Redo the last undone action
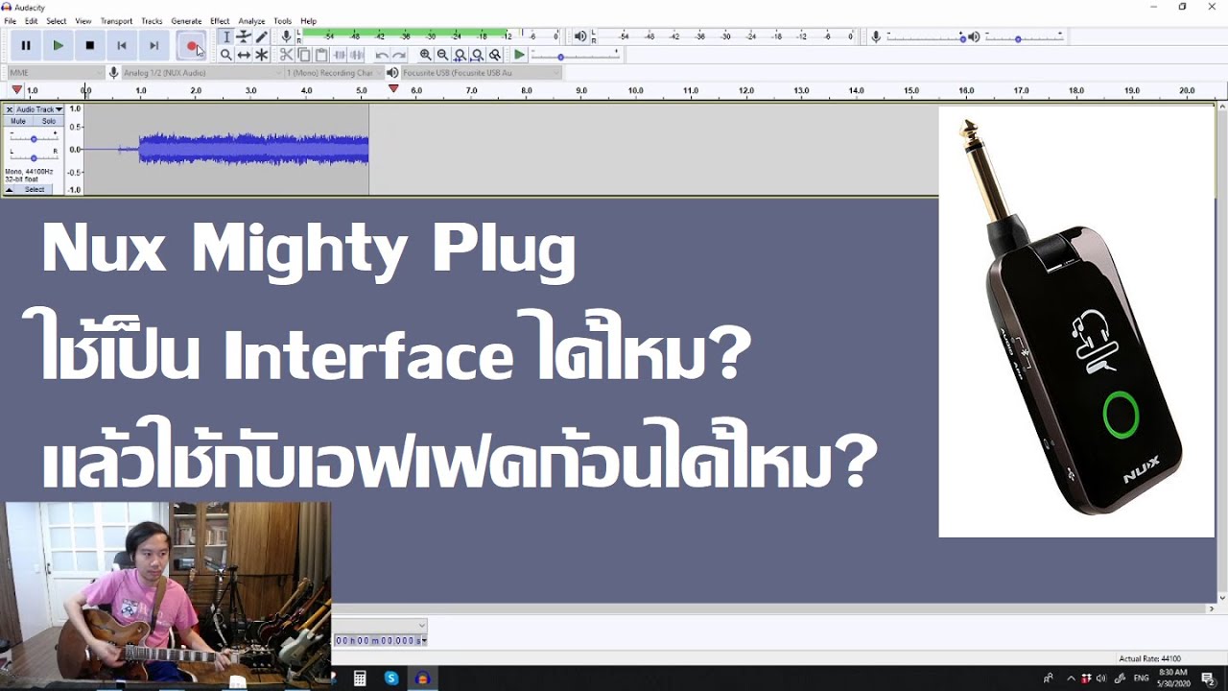Viewport: 1228px width, 691px height. (x=399, y=55)
